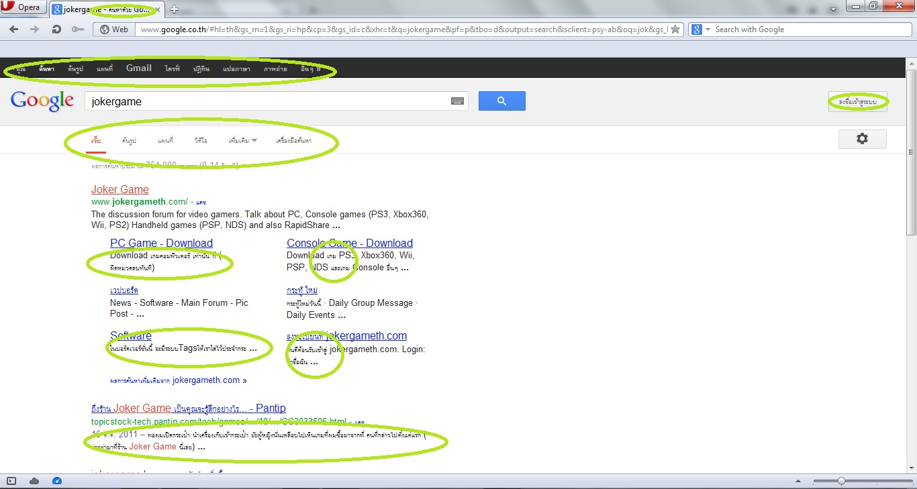Image resolution: width=917 pixels, height=489 pixels.
Task: Open the gear settings menu
Action: [x=863, y=139]
